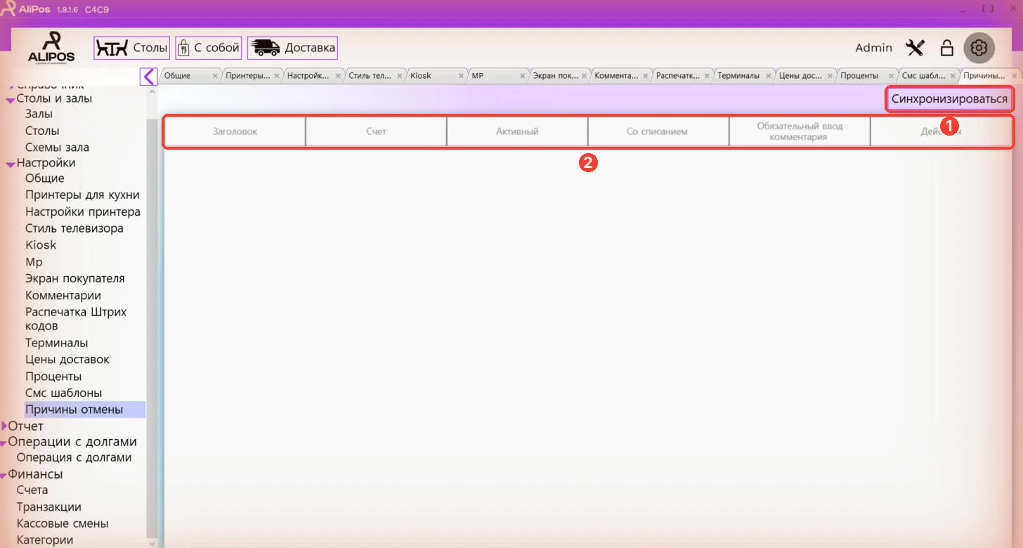
Task: Close the Терминалы tab
Action: pyautogui.click(x=769, y=76)
